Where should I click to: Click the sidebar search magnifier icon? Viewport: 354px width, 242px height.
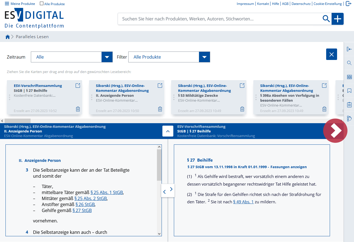coord(349,63)
